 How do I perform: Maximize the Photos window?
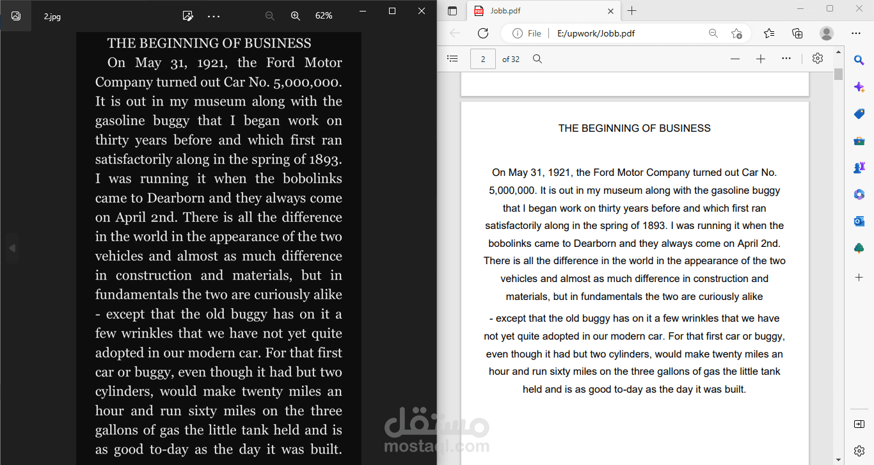pyautogui.click(x=392, y=11)
